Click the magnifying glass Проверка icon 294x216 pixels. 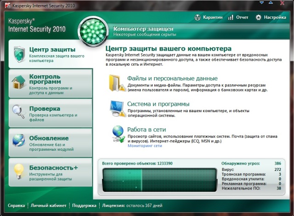pyautogui.click(x=18, y=111)
